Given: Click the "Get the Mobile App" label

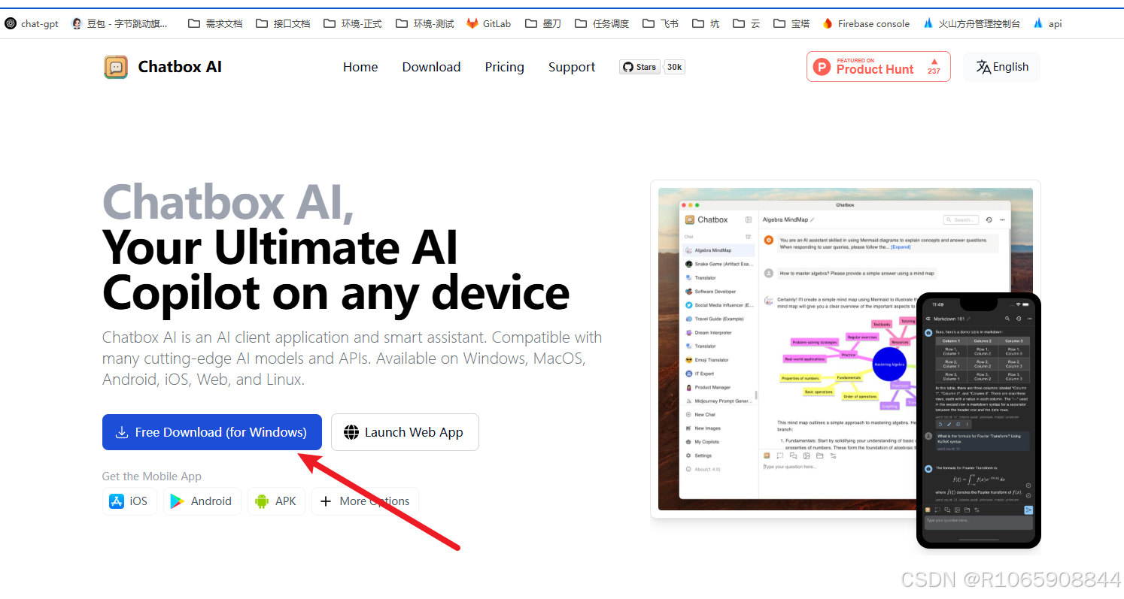Looking at the screenshot, I should [152, 476].
